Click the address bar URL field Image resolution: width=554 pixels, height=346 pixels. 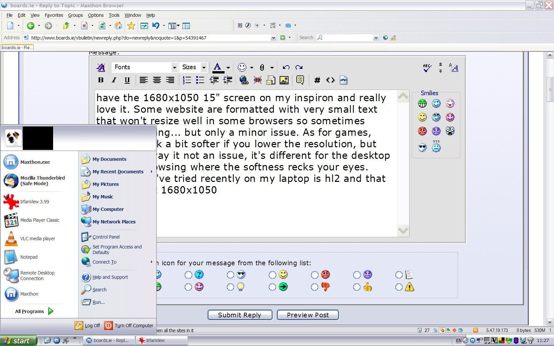[x=150, y=38]
